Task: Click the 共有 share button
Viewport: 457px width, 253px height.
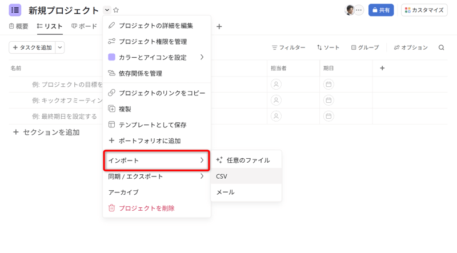Action: pyautogui.click(x=381, y=10)
